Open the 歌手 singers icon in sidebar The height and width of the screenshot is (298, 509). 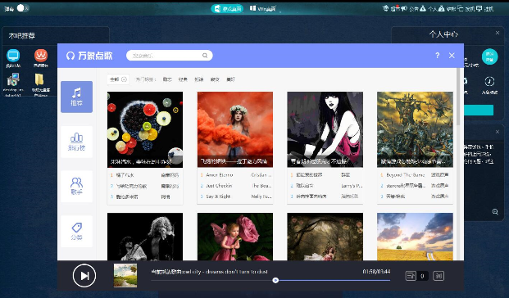(x=76, y=187)
